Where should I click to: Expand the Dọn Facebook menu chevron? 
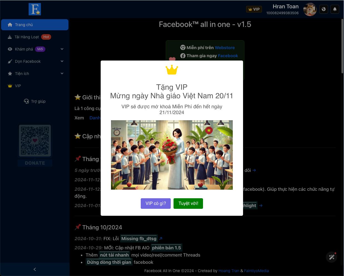(62, 61)
